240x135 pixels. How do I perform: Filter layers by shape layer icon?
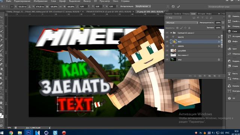point(207,18)
